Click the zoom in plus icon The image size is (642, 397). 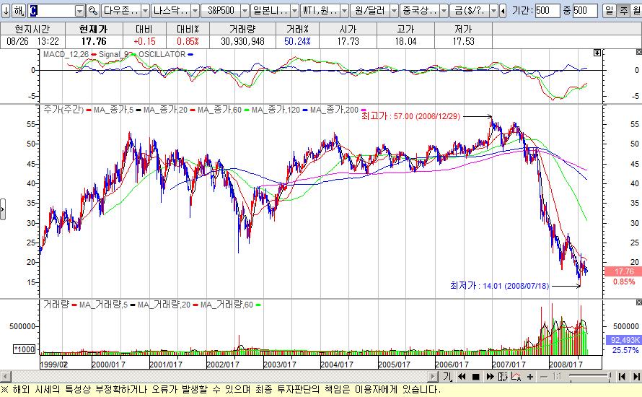click(x=530, y=377)
